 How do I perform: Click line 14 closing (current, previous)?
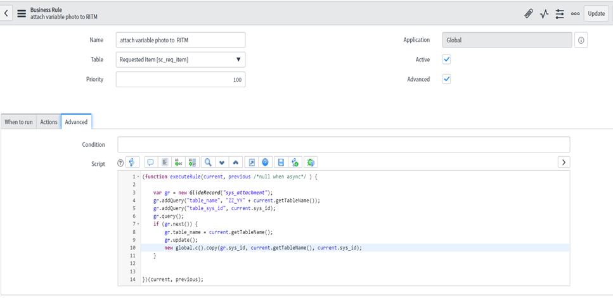(x=173, y=279)
